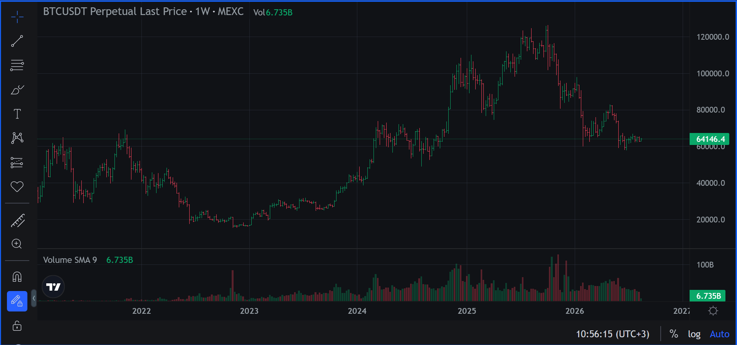Activate the zoom in magnifier tool
This screenshot has height=345, width=737.
(x=17, y=244)
